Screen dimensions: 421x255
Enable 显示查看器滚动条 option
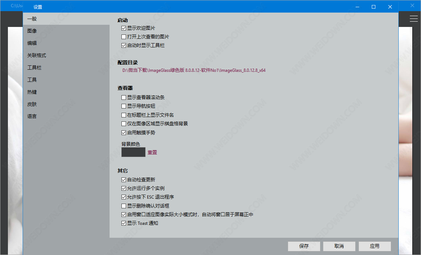[x=124, y=97]
